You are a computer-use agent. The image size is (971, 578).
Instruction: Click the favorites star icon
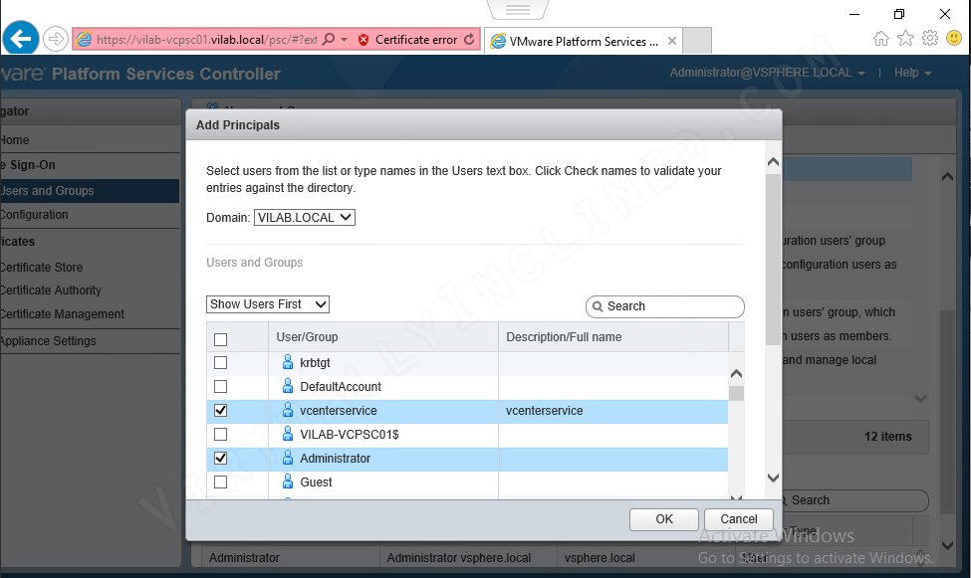coord(905,39)
